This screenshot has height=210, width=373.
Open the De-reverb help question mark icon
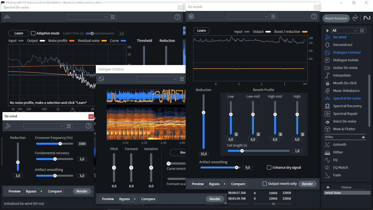point(314,16)
